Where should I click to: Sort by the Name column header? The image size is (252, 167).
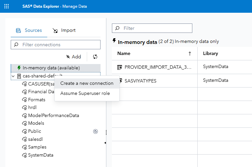124,53
